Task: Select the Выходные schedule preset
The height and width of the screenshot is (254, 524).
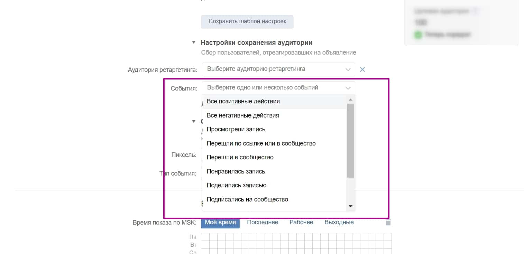Action: coord(339,222)
